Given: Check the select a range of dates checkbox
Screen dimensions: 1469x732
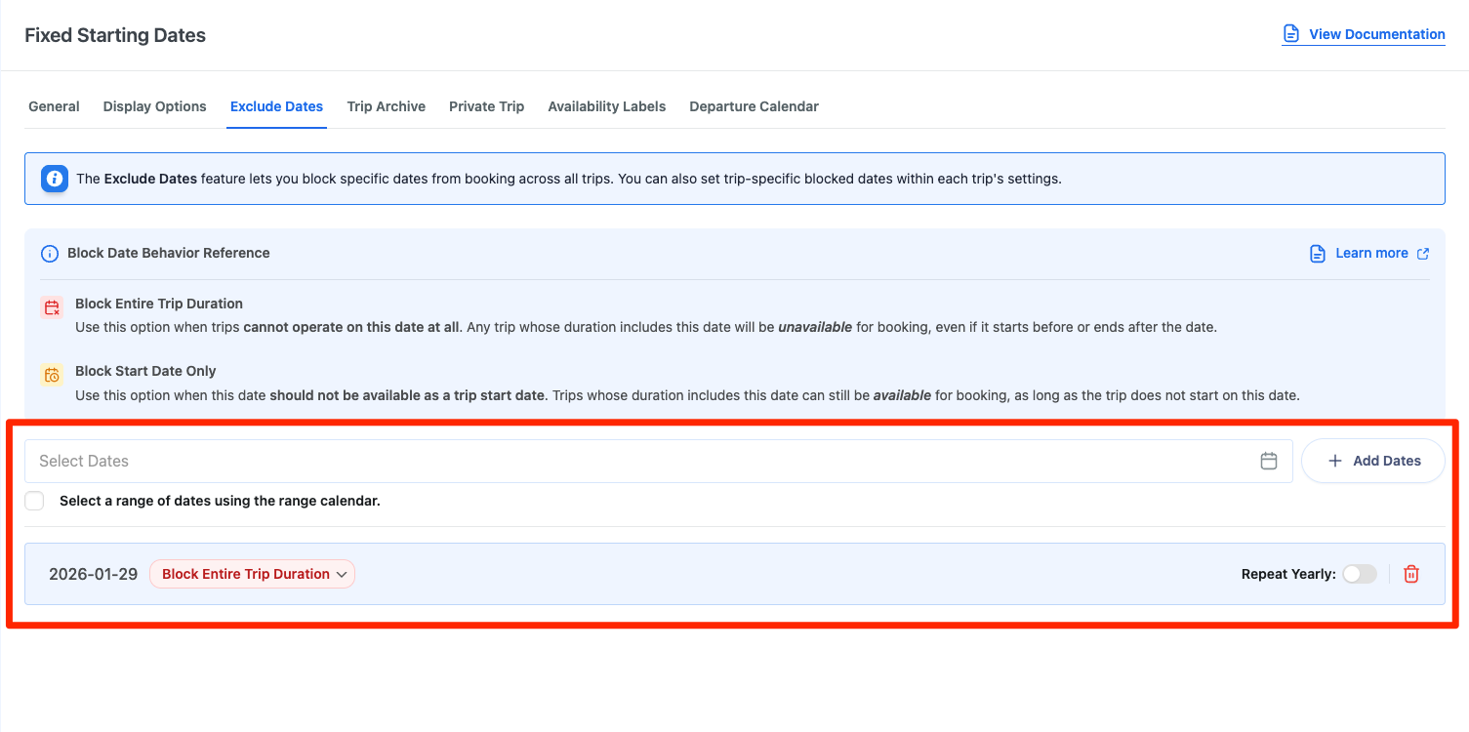Looking at the screenshot, I should [35, 501].
